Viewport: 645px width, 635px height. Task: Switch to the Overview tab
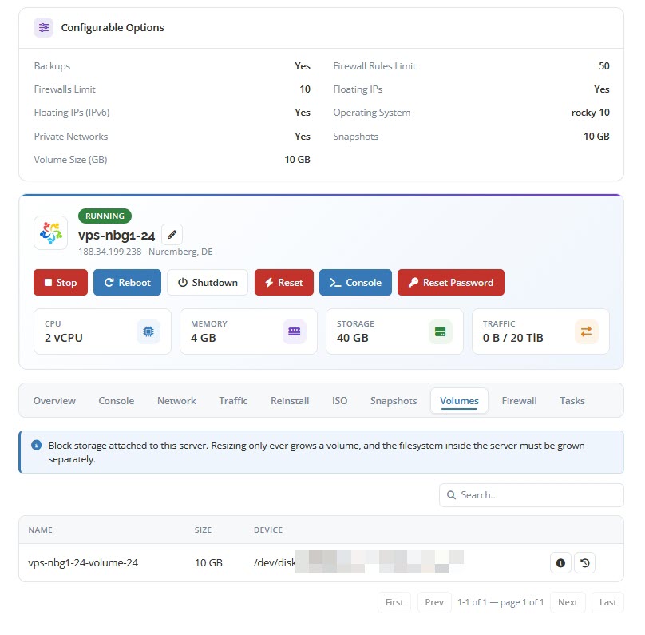tap(54, 400)
